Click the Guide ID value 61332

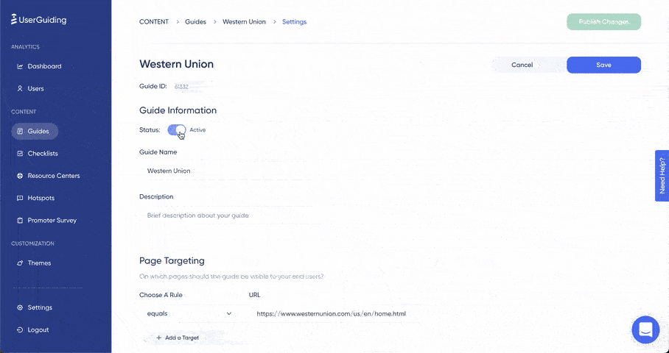click(x=181, y=87)
